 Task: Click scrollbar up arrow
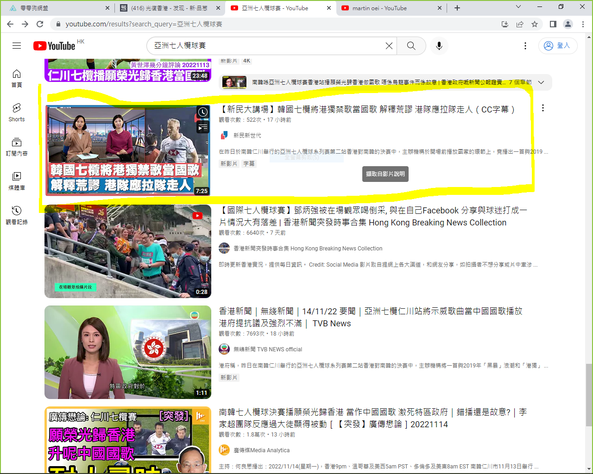(x=589, y=37)
